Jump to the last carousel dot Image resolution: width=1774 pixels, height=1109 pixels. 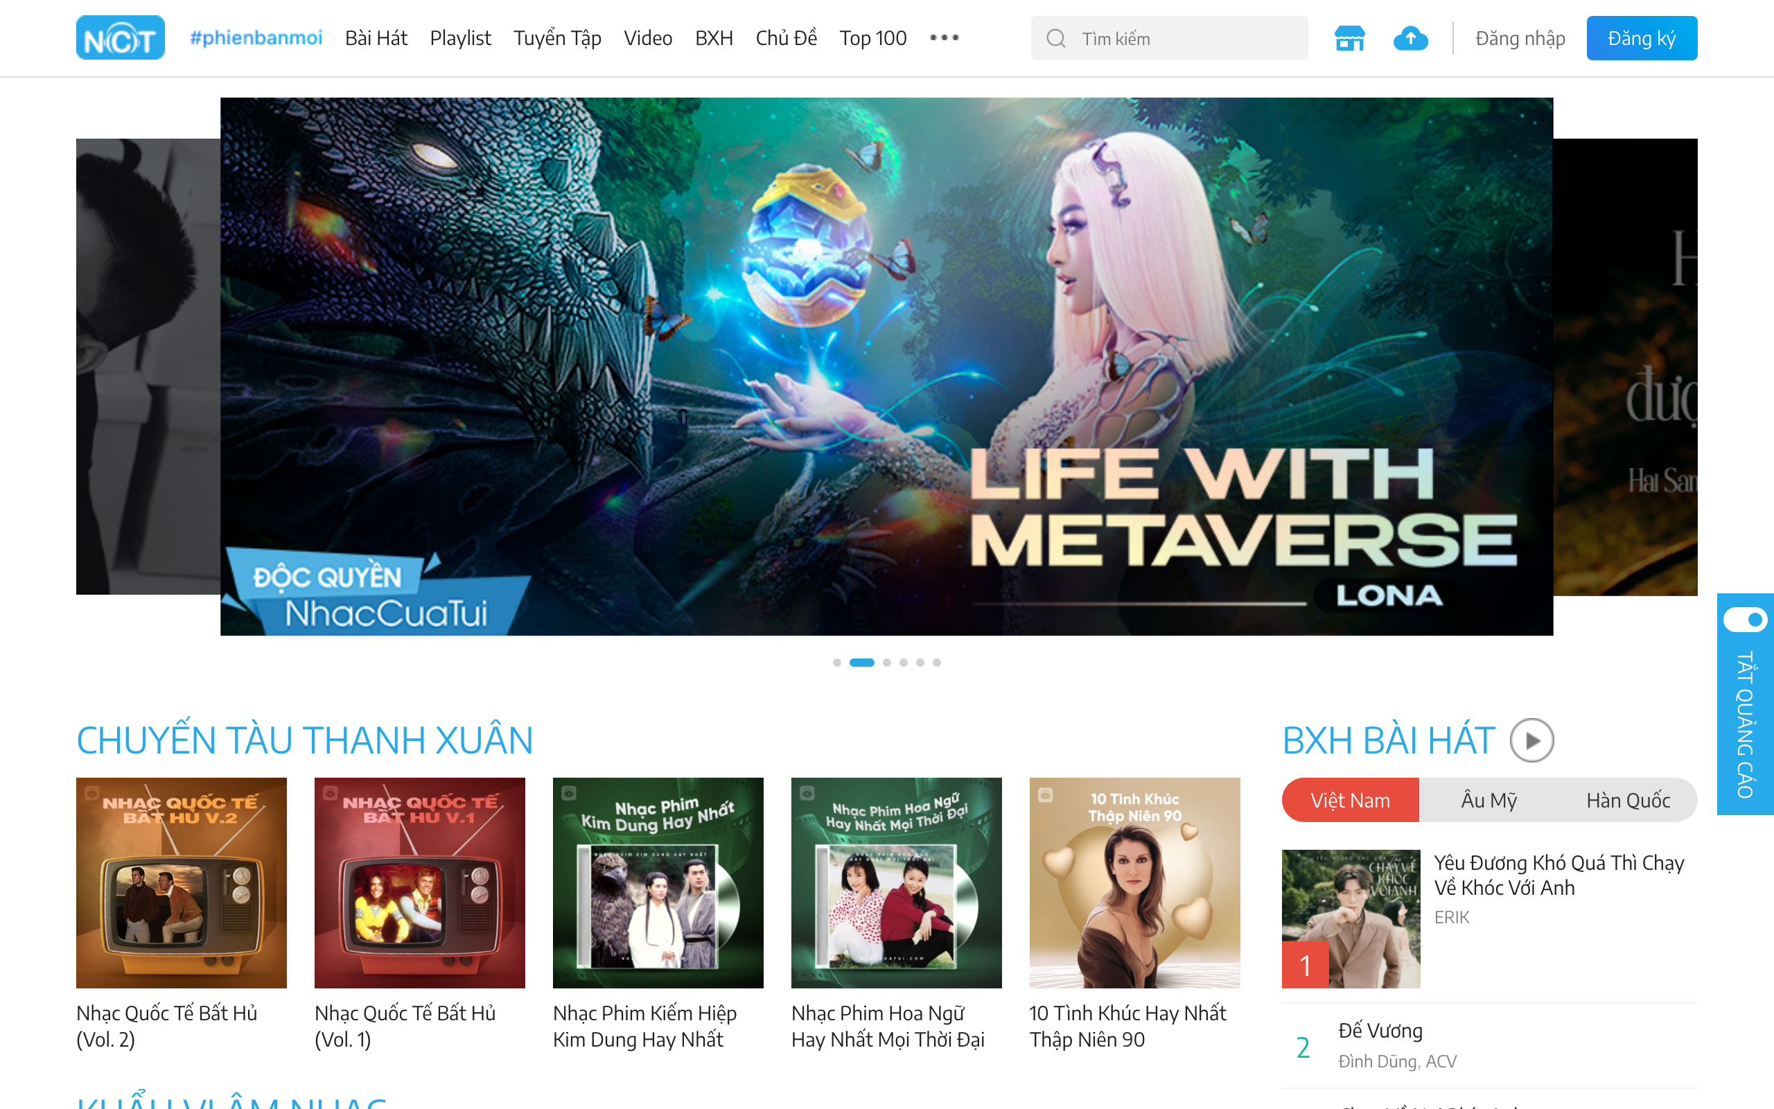(x=937, y=663)
